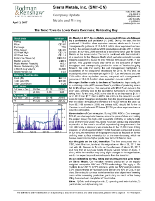Click the stock price and volume chart
Image resolution: width=155 pixels, height=201 pixels.
coord(40,118)
